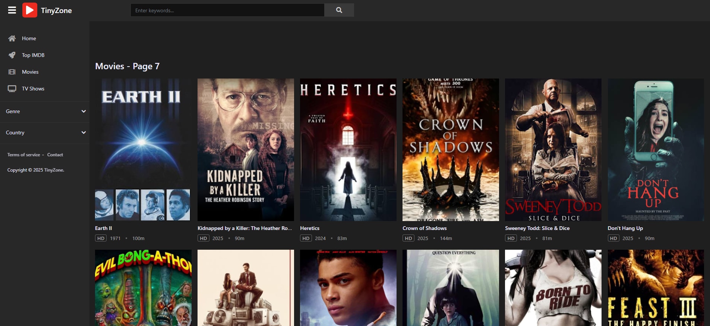Image resolution: width=710 pixels, height=326 pixels.
Task: Click the 1971 year under Earth II
Action: (115, 238)
